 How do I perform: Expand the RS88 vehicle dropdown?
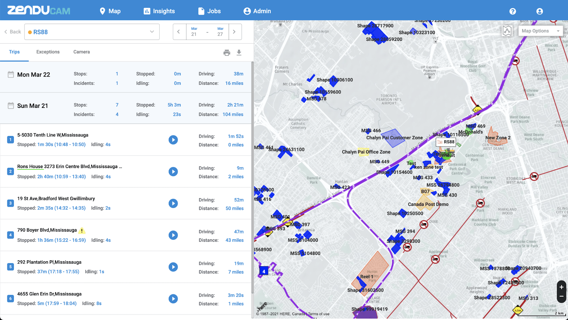coord(92,32)
